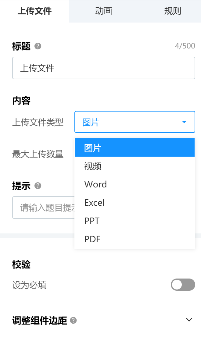Click the 请输入题目提示 hint input field
Image resolution: width=201 pixels, height=341 pixels.
point(44,208)
